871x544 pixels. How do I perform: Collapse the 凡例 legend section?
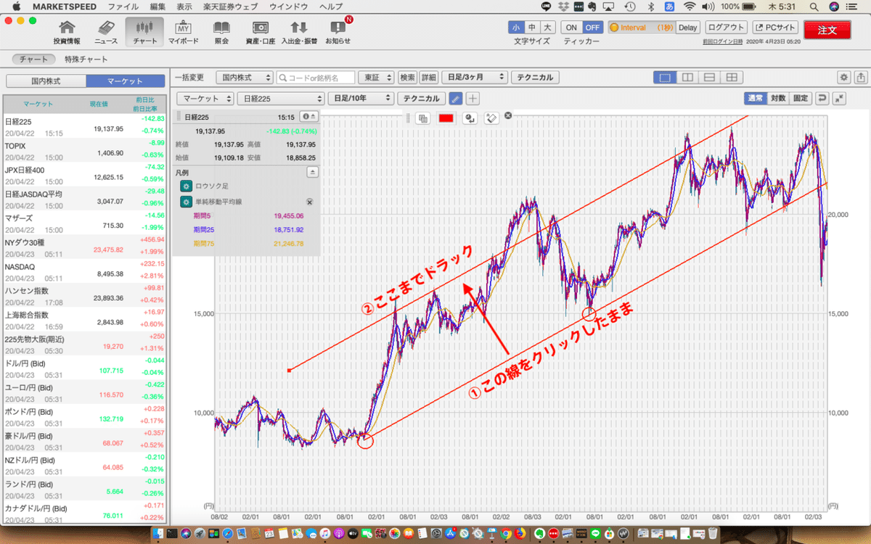click(313, 172)
